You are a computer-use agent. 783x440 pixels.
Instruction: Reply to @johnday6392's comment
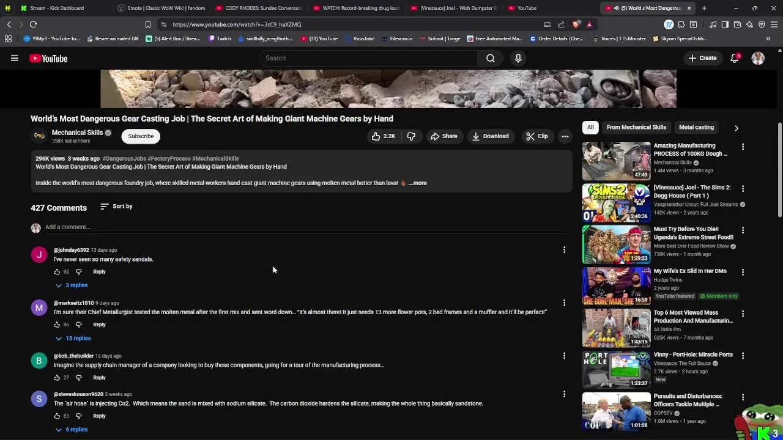pyautogui.click(x=99, y=272)
